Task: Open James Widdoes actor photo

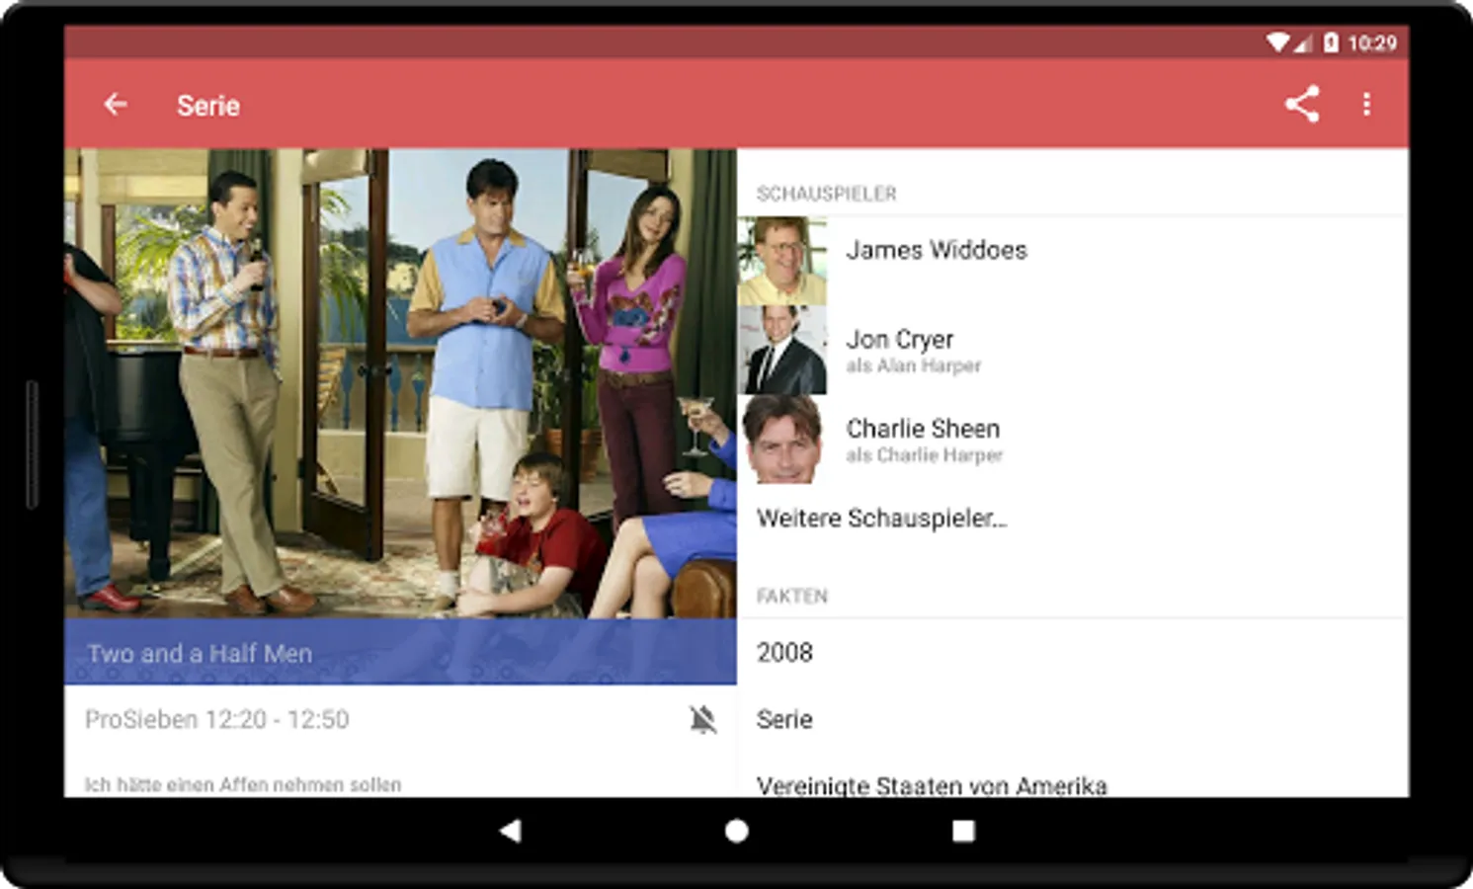Action: (781, 261)
